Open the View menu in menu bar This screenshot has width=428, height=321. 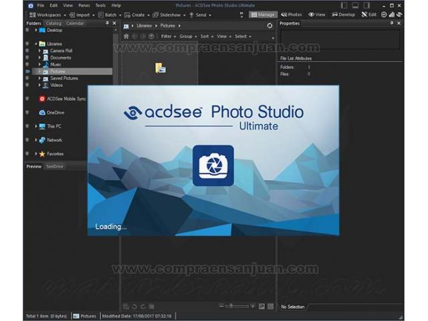coord(68,5)
